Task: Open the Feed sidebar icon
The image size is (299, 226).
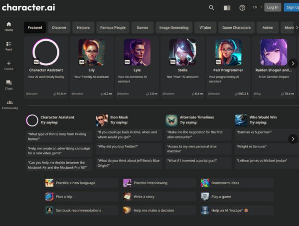Action: [x=9, y=46]
